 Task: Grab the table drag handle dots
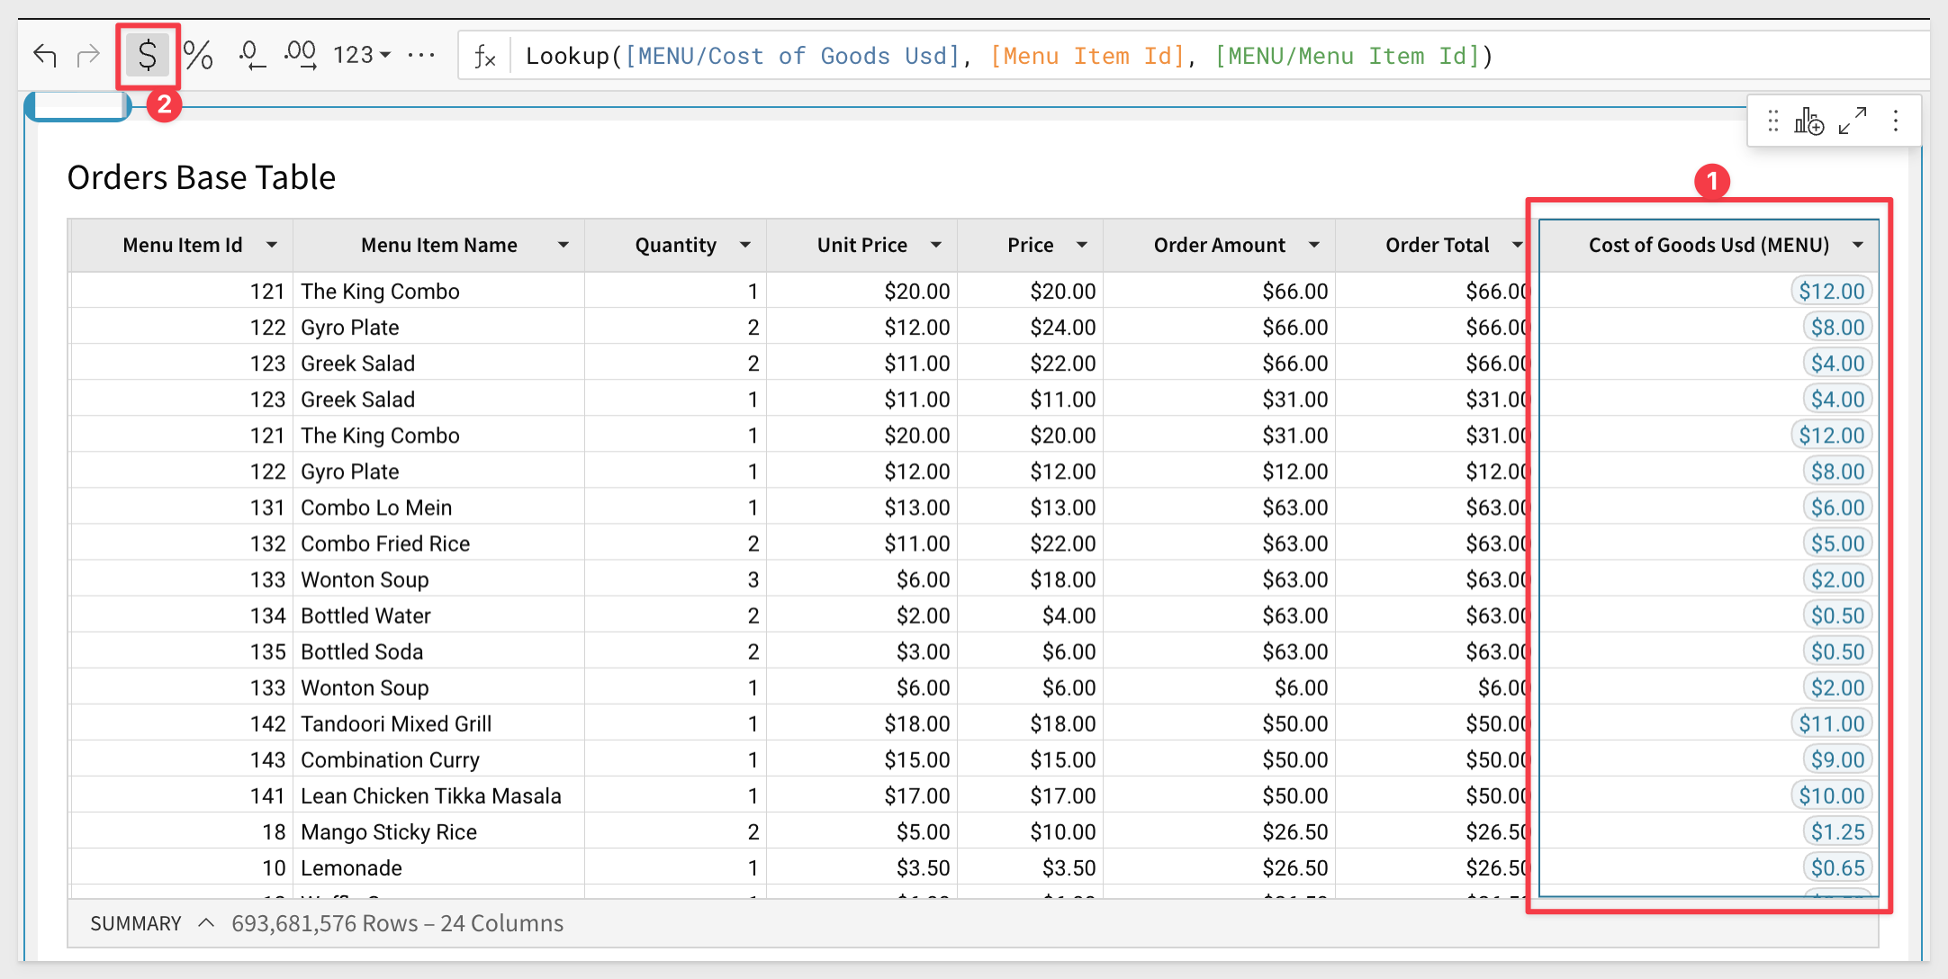click(x=1772, y=121)
